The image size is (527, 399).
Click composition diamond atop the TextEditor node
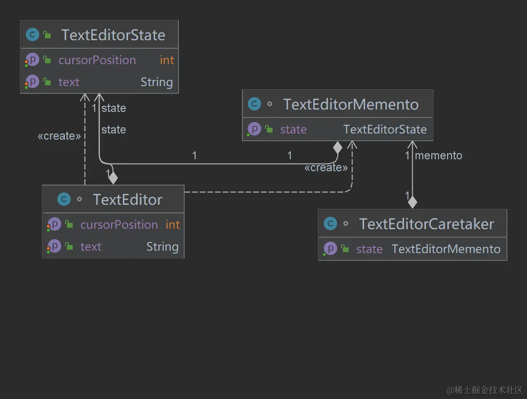pyautogui.click(x=113, y=178)
